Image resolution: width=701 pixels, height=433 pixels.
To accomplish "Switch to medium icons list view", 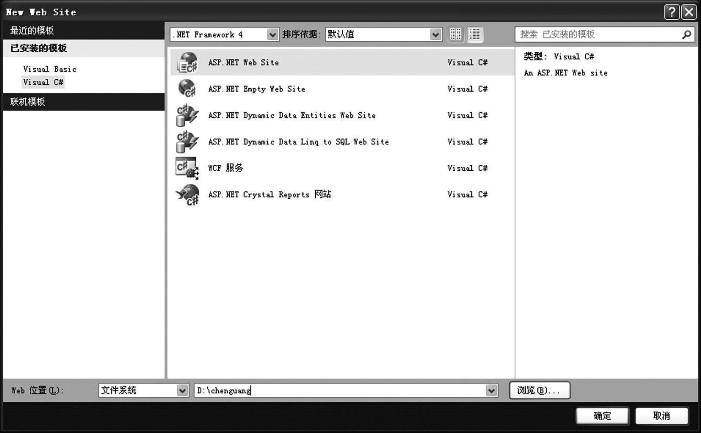I will pos(475,34).
